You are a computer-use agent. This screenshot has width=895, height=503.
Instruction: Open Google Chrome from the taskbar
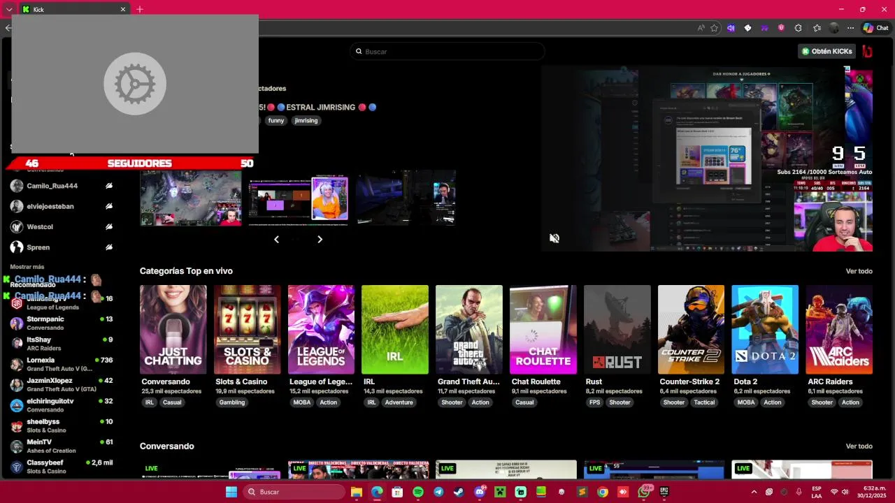603,492
